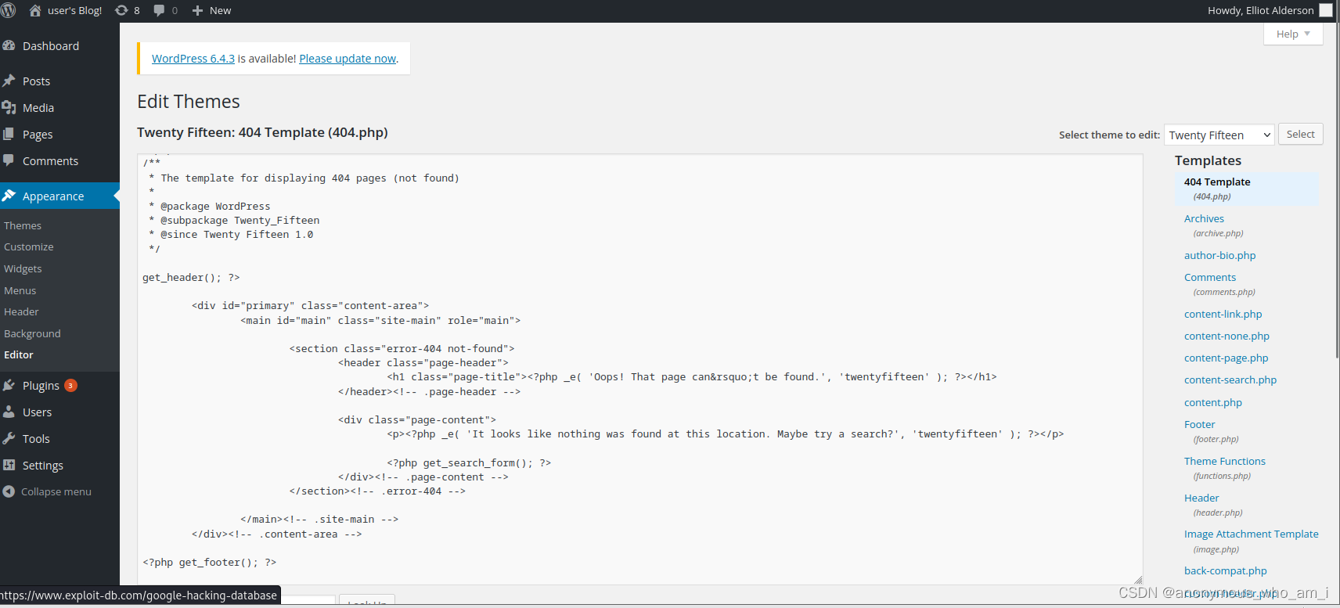
Task: Go to Widgets submenu item
Action: (23, 268)
